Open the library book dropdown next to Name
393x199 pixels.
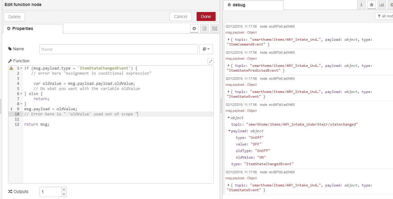tap(206, 49)
